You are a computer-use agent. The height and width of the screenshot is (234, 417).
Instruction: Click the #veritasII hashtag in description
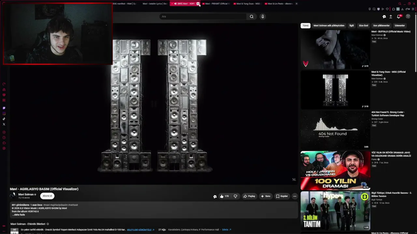coord(73,205)
